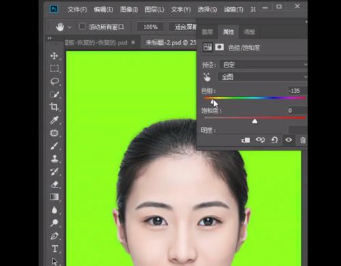Open the 选择(S) menu

point(207,10)
